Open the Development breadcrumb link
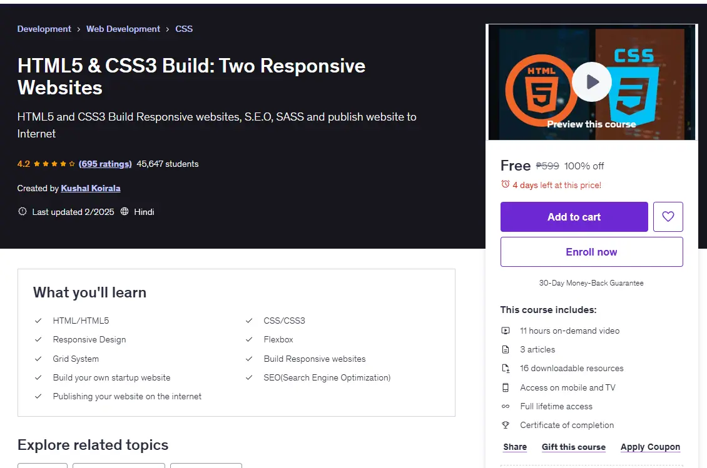Viewport: 707px width, 468px height. 44,29
